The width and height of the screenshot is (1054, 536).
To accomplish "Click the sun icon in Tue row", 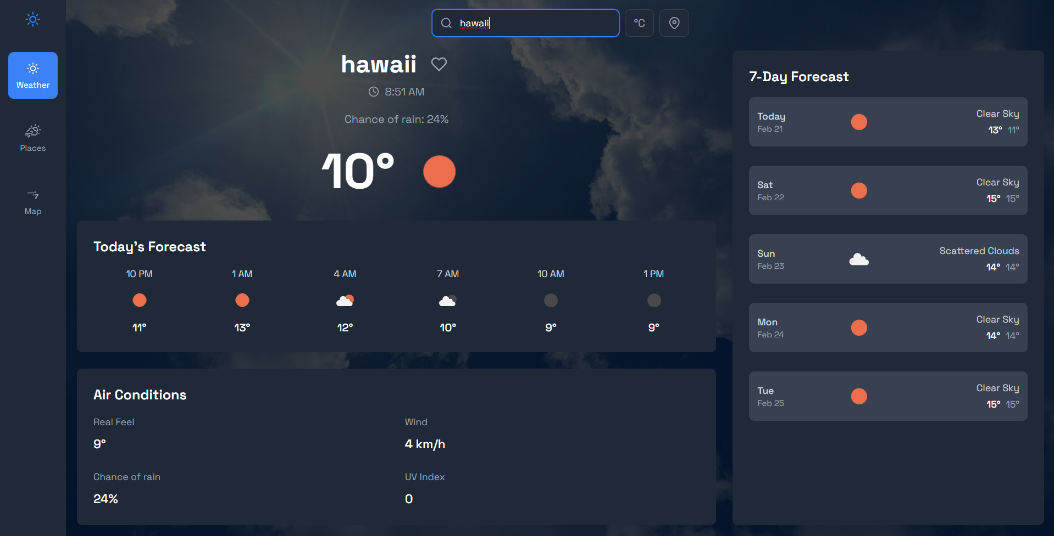I will point(859,396).
